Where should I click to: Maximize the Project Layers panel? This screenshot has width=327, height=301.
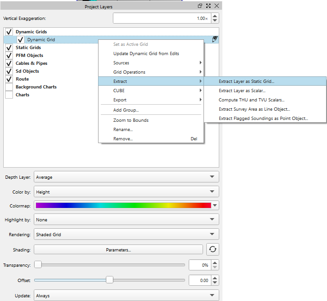click(208, 6)
